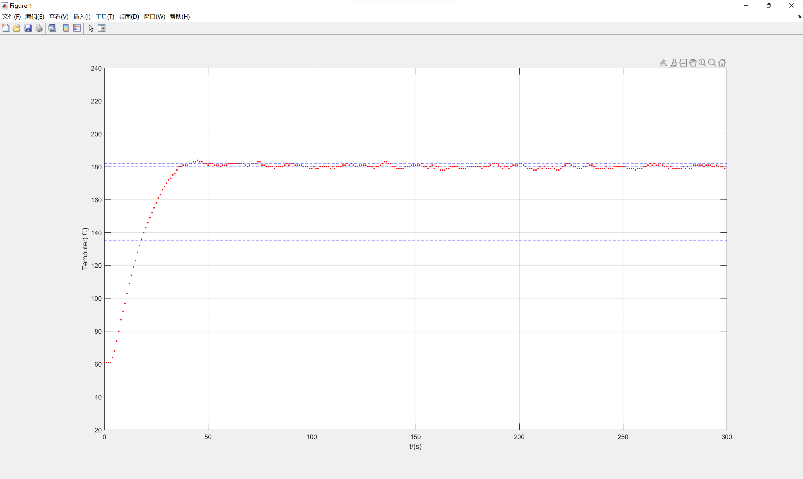This screenshot has height=479, width=803.
Task: Minimize the Figure 1 window
Action: (x=746, y=6)
